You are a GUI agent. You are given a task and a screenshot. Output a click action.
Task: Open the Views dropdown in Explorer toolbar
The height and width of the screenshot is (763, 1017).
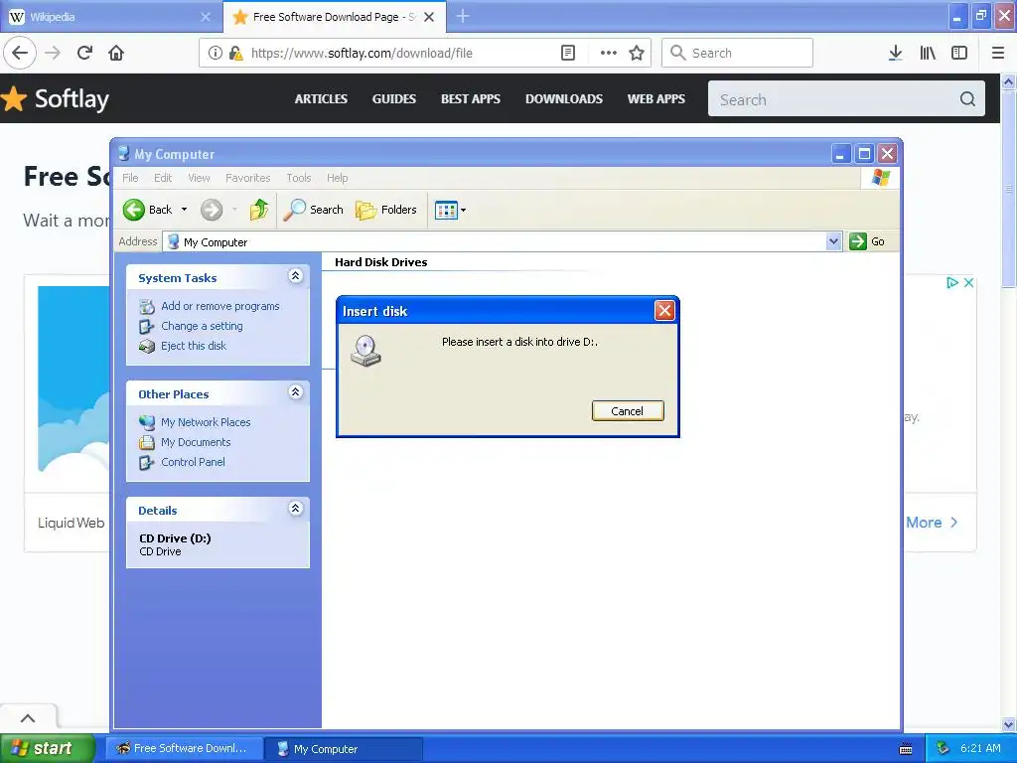pyautogui.click(x=450, y=210)
